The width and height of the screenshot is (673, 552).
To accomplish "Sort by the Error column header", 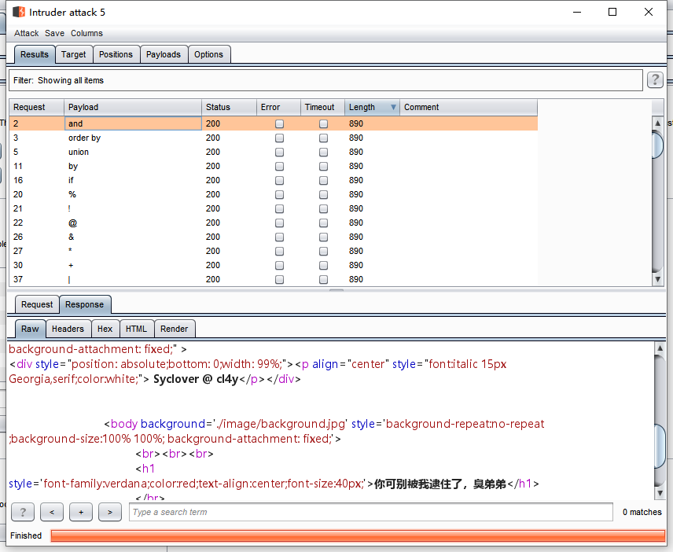I will (x=278, y=107).
